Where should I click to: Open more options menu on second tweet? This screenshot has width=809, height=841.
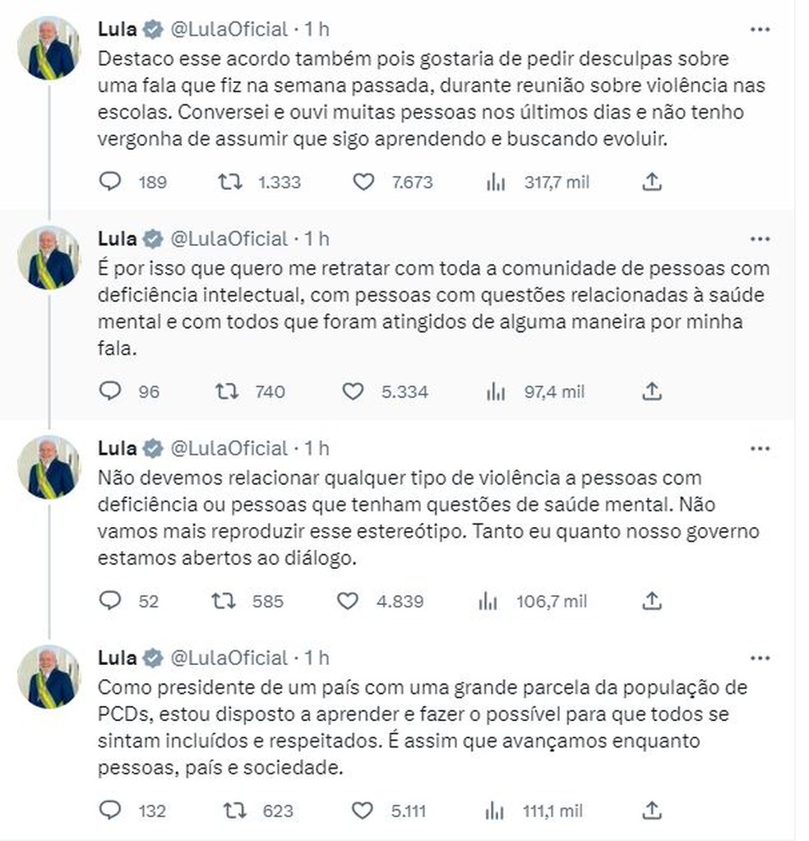(760, 239)
